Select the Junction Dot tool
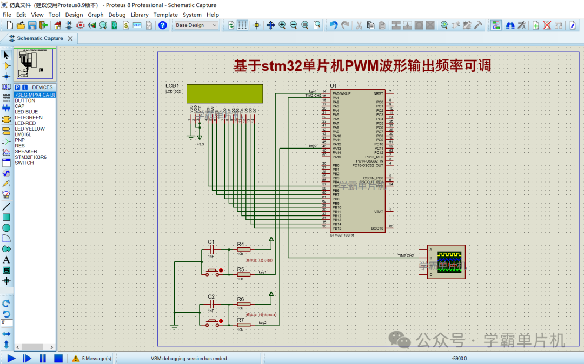 [x=6, y=76]
